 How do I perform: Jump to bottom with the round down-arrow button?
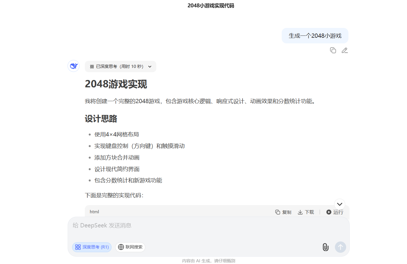[340, 204]
